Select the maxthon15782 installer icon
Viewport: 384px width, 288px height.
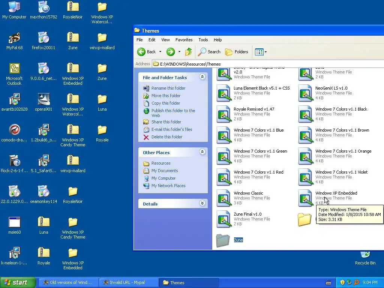[43, 10]
